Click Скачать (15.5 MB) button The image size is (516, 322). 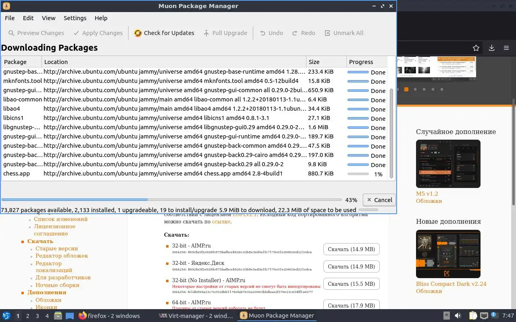[x=351, y=284]
